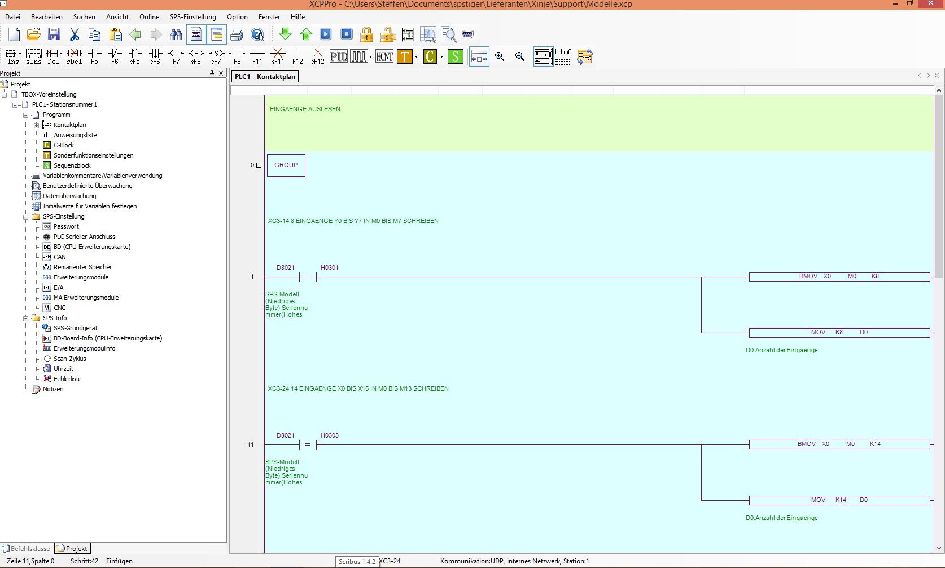Insert output coil (F7)

point(176,56)
